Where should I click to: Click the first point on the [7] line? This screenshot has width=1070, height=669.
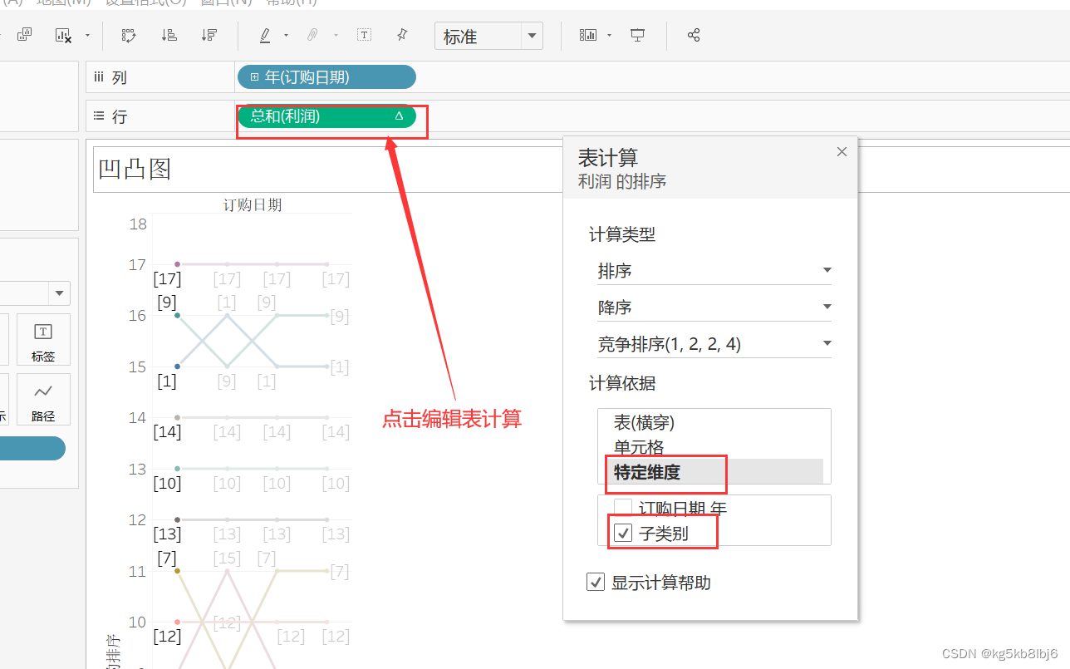[x=177, y=571]
